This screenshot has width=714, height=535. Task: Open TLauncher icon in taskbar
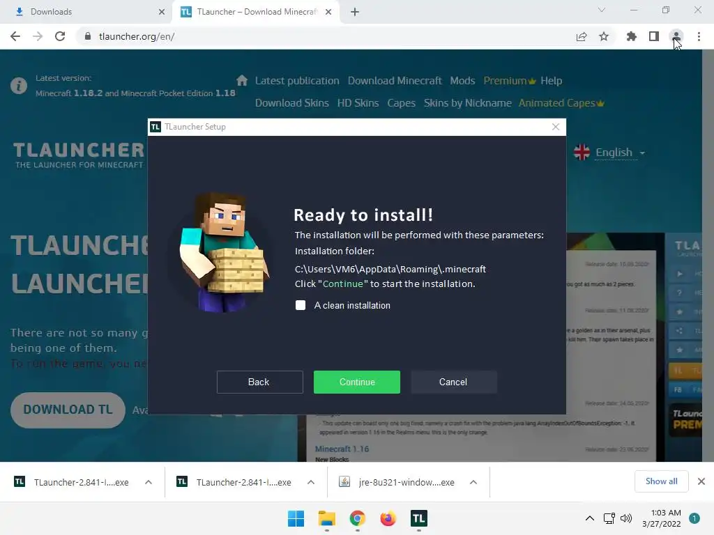[x=418, y=518]
